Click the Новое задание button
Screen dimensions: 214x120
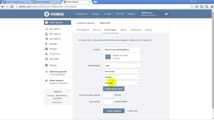point(58,22)
